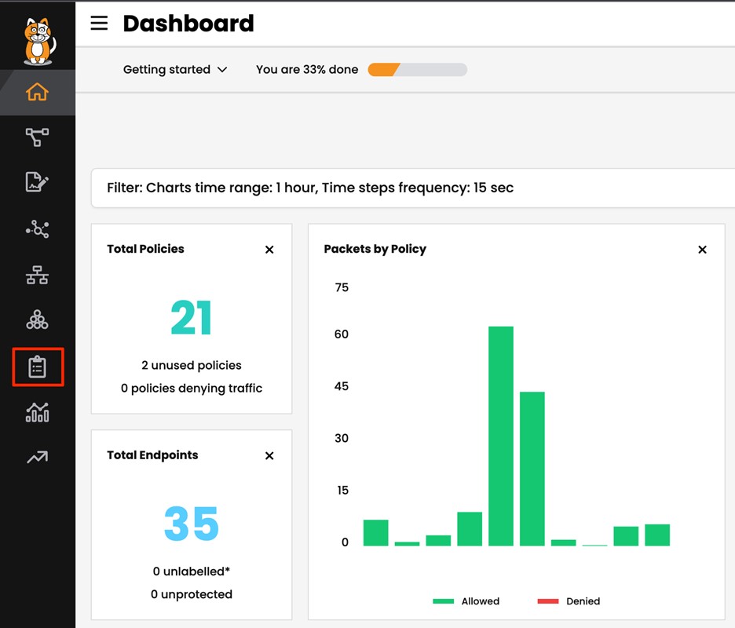
Task: Click the tallest green bar in chart
Action: (x=501, y=436)
